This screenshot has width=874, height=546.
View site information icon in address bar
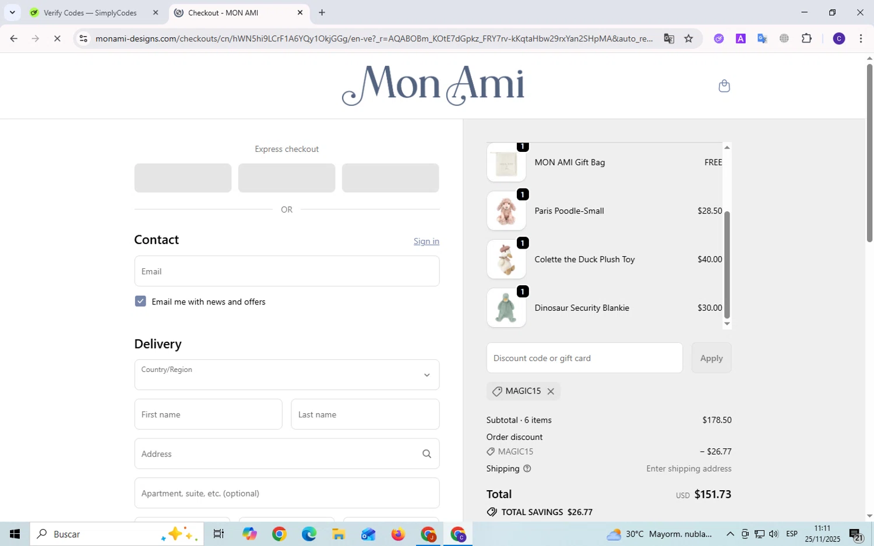83,38
